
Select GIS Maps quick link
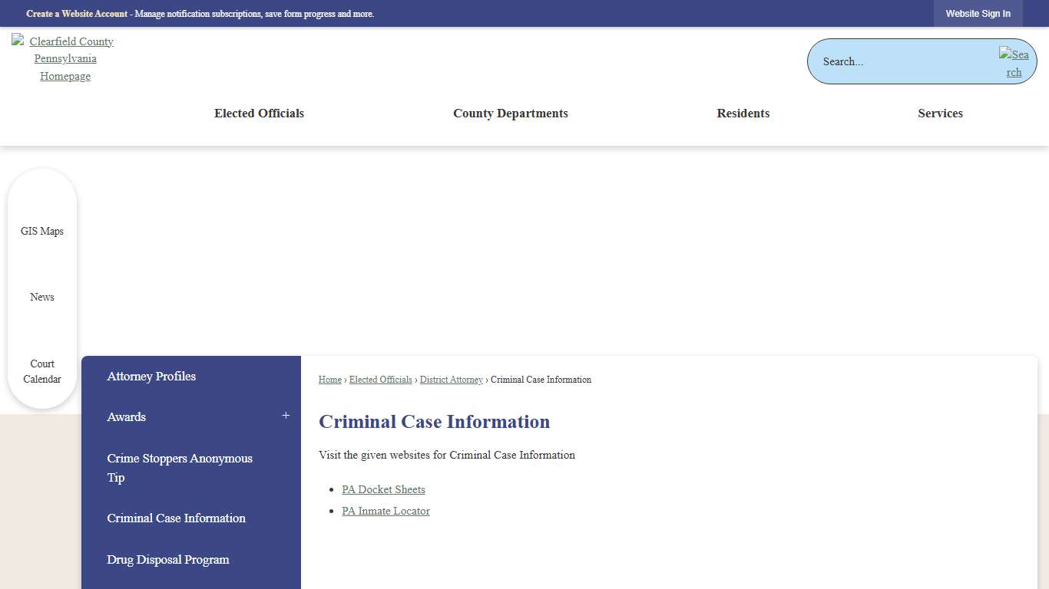(42, 231)
